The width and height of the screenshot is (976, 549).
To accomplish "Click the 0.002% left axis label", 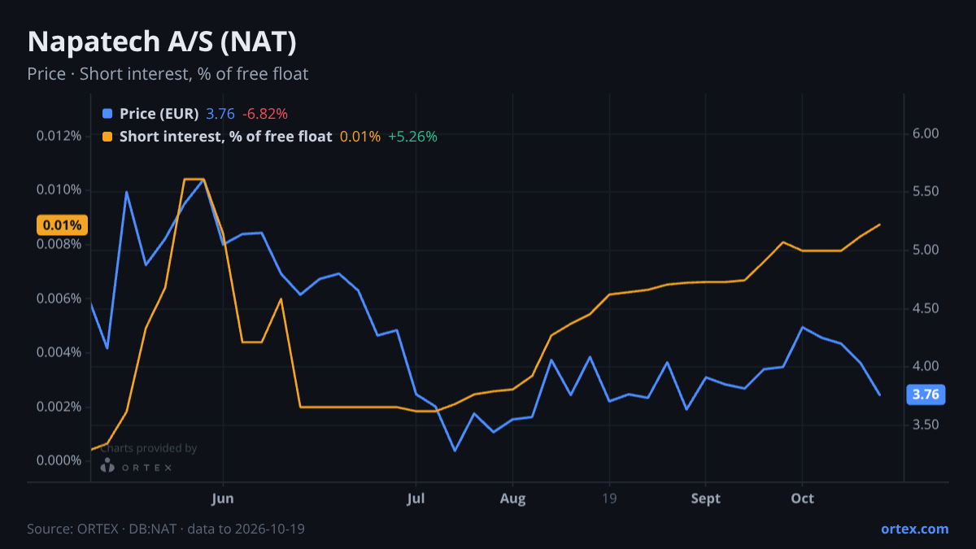I will click(59, 407).
